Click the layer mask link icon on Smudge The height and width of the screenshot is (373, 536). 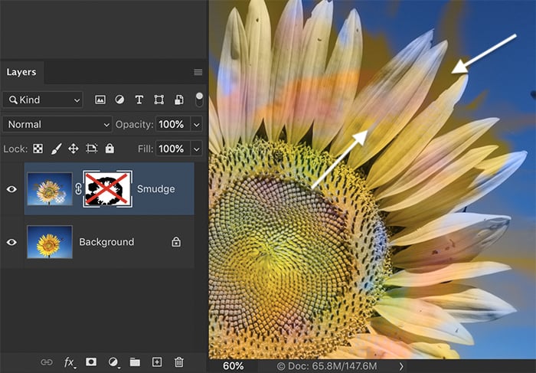tap(78, 189)
